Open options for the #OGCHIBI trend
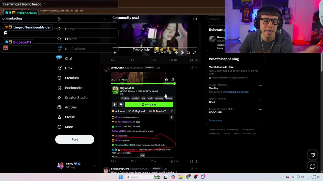This screenshot has height=181, width=323. pos(260,109)
